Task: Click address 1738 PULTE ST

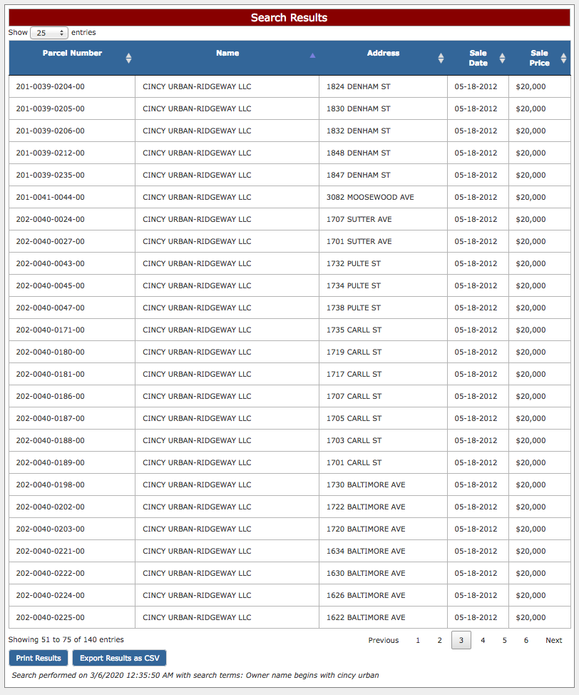Action: tap(354, 308)
